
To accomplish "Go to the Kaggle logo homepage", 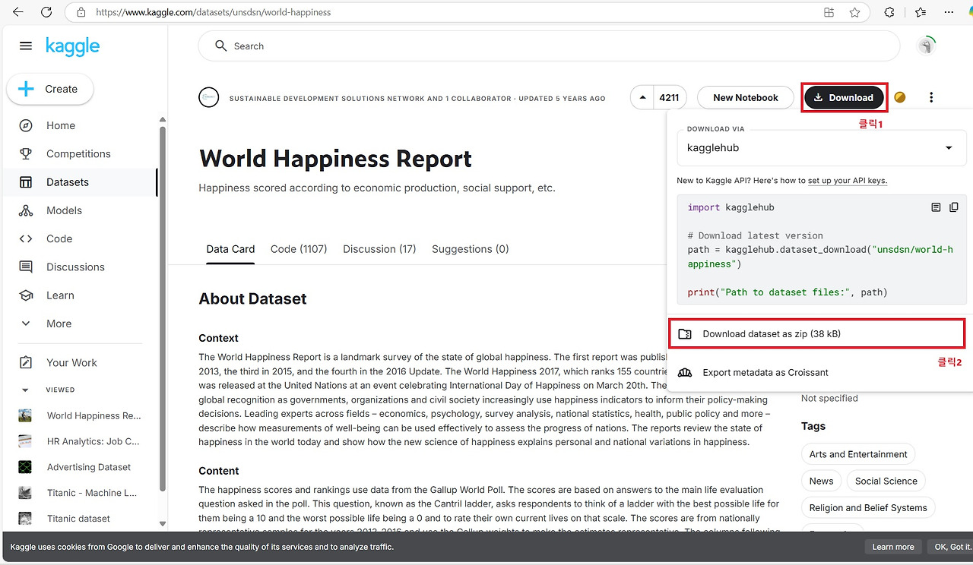I will coord(72,46).
